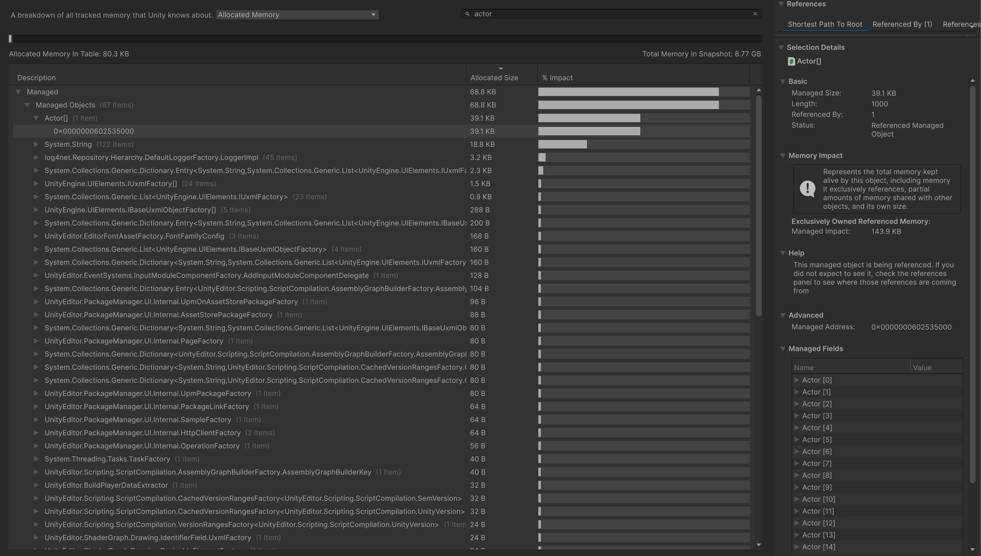
Task: Expand EditorFontAssetFactory.FontFamilyConfig row
Action: point(36,236)
